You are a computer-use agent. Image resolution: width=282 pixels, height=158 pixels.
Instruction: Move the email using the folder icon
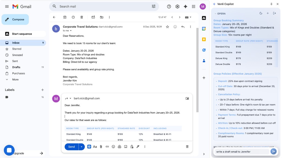click(x=101, y=17)
